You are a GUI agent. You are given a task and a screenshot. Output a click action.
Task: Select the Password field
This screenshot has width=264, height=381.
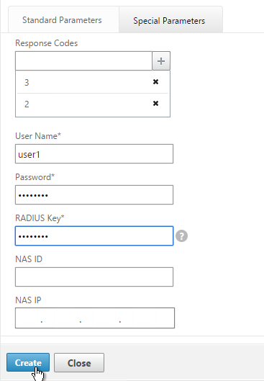click(x=94, y=195)
